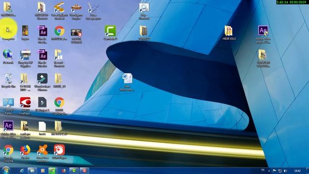Select the video file thumbnail with red badge
The image size is (309, 174).
click(76, 32)
